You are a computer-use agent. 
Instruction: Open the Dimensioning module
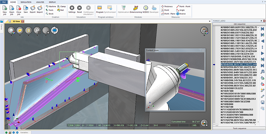tap(135, 8)
